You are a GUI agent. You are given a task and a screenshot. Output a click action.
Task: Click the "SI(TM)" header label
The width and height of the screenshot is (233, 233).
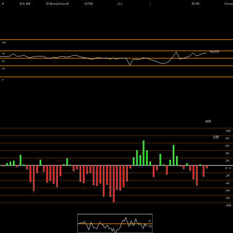tap(89, 4)
